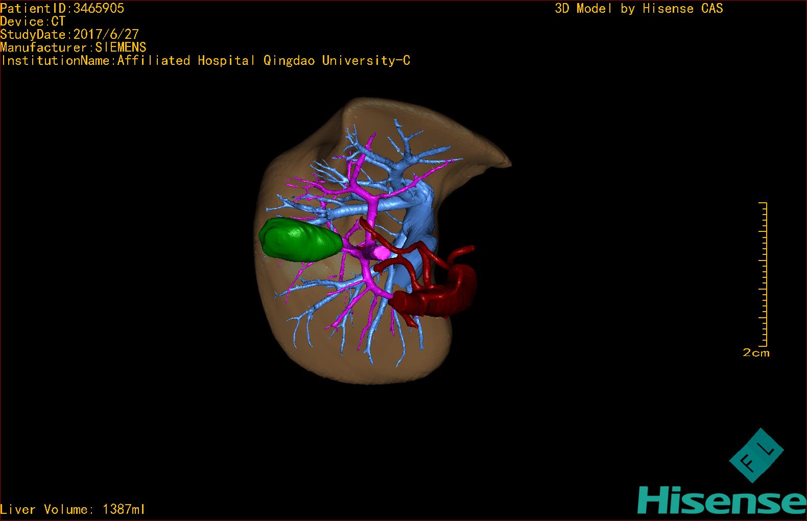Click the StudyDate:2017/6/27 text

[69, 34]
